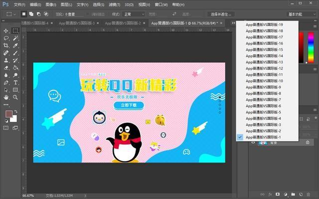
Task: Select the Hand tool
Action: (x=6, y=97)
